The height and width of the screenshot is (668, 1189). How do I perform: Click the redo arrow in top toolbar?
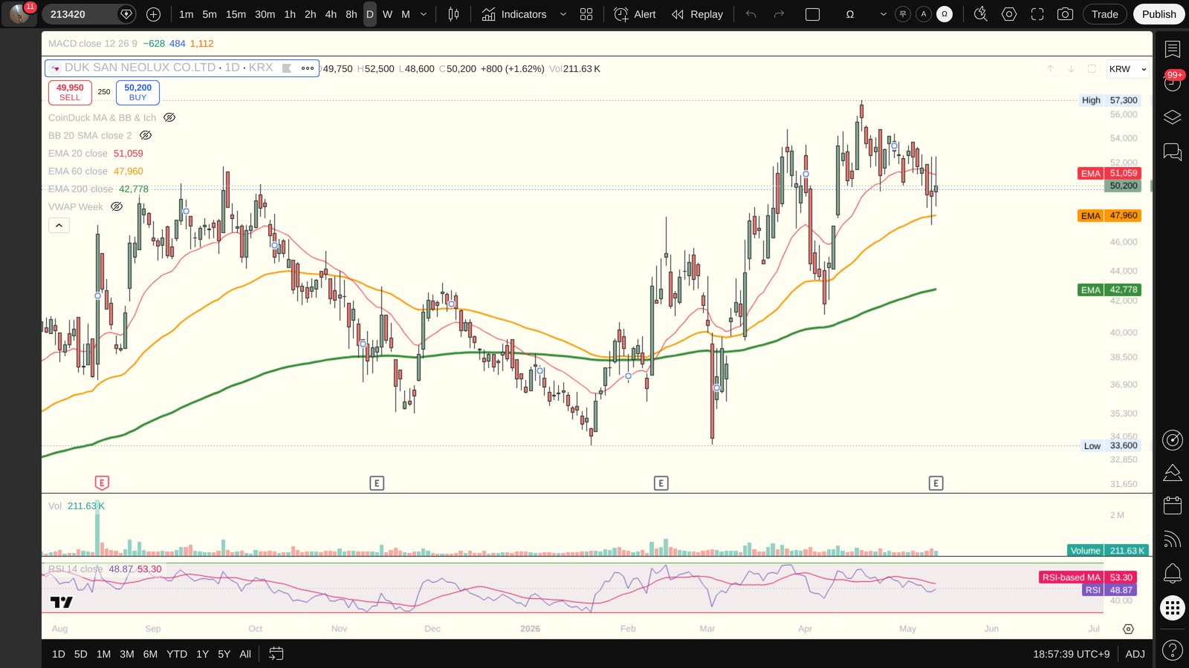point(779,14)
